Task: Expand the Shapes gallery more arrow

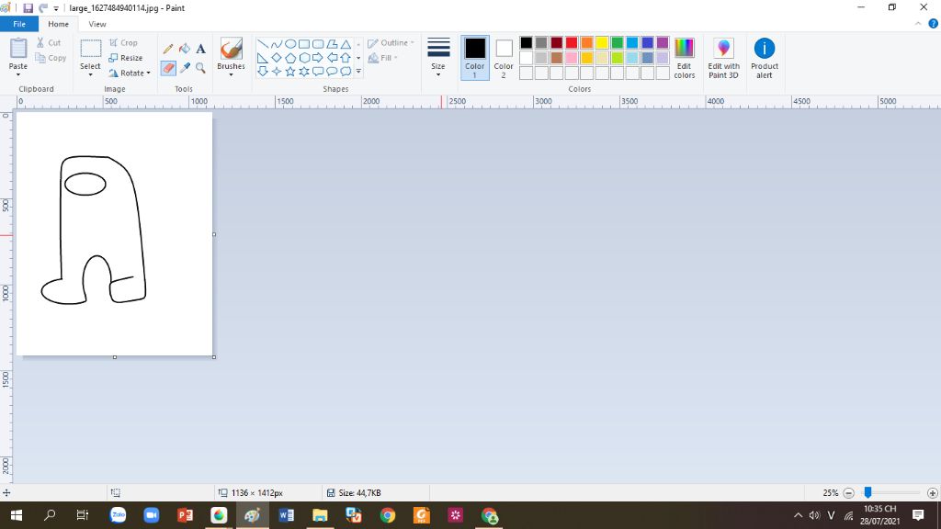Action: coord(358,72)
